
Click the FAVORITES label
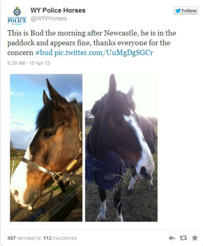point(65,238)
